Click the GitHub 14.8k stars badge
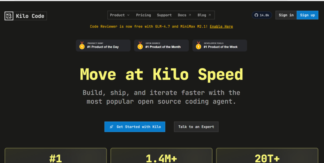This screenshot has height=163, width=324. 262,15
